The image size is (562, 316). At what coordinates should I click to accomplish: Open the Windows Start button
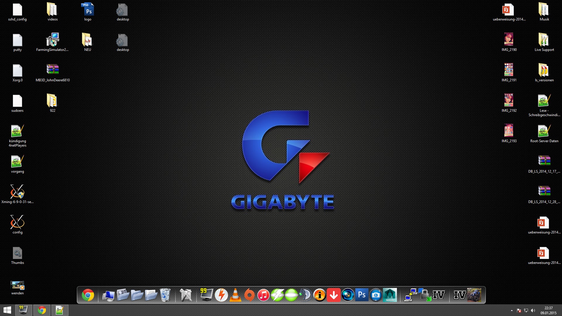[7, 310]
